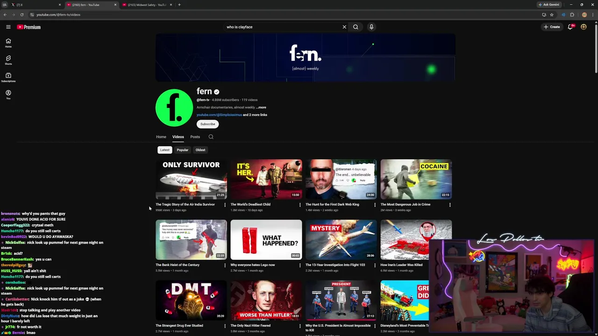Click the YouTube Premium logo
Viewport: 598px width, 336px height.
coord(29,27)
